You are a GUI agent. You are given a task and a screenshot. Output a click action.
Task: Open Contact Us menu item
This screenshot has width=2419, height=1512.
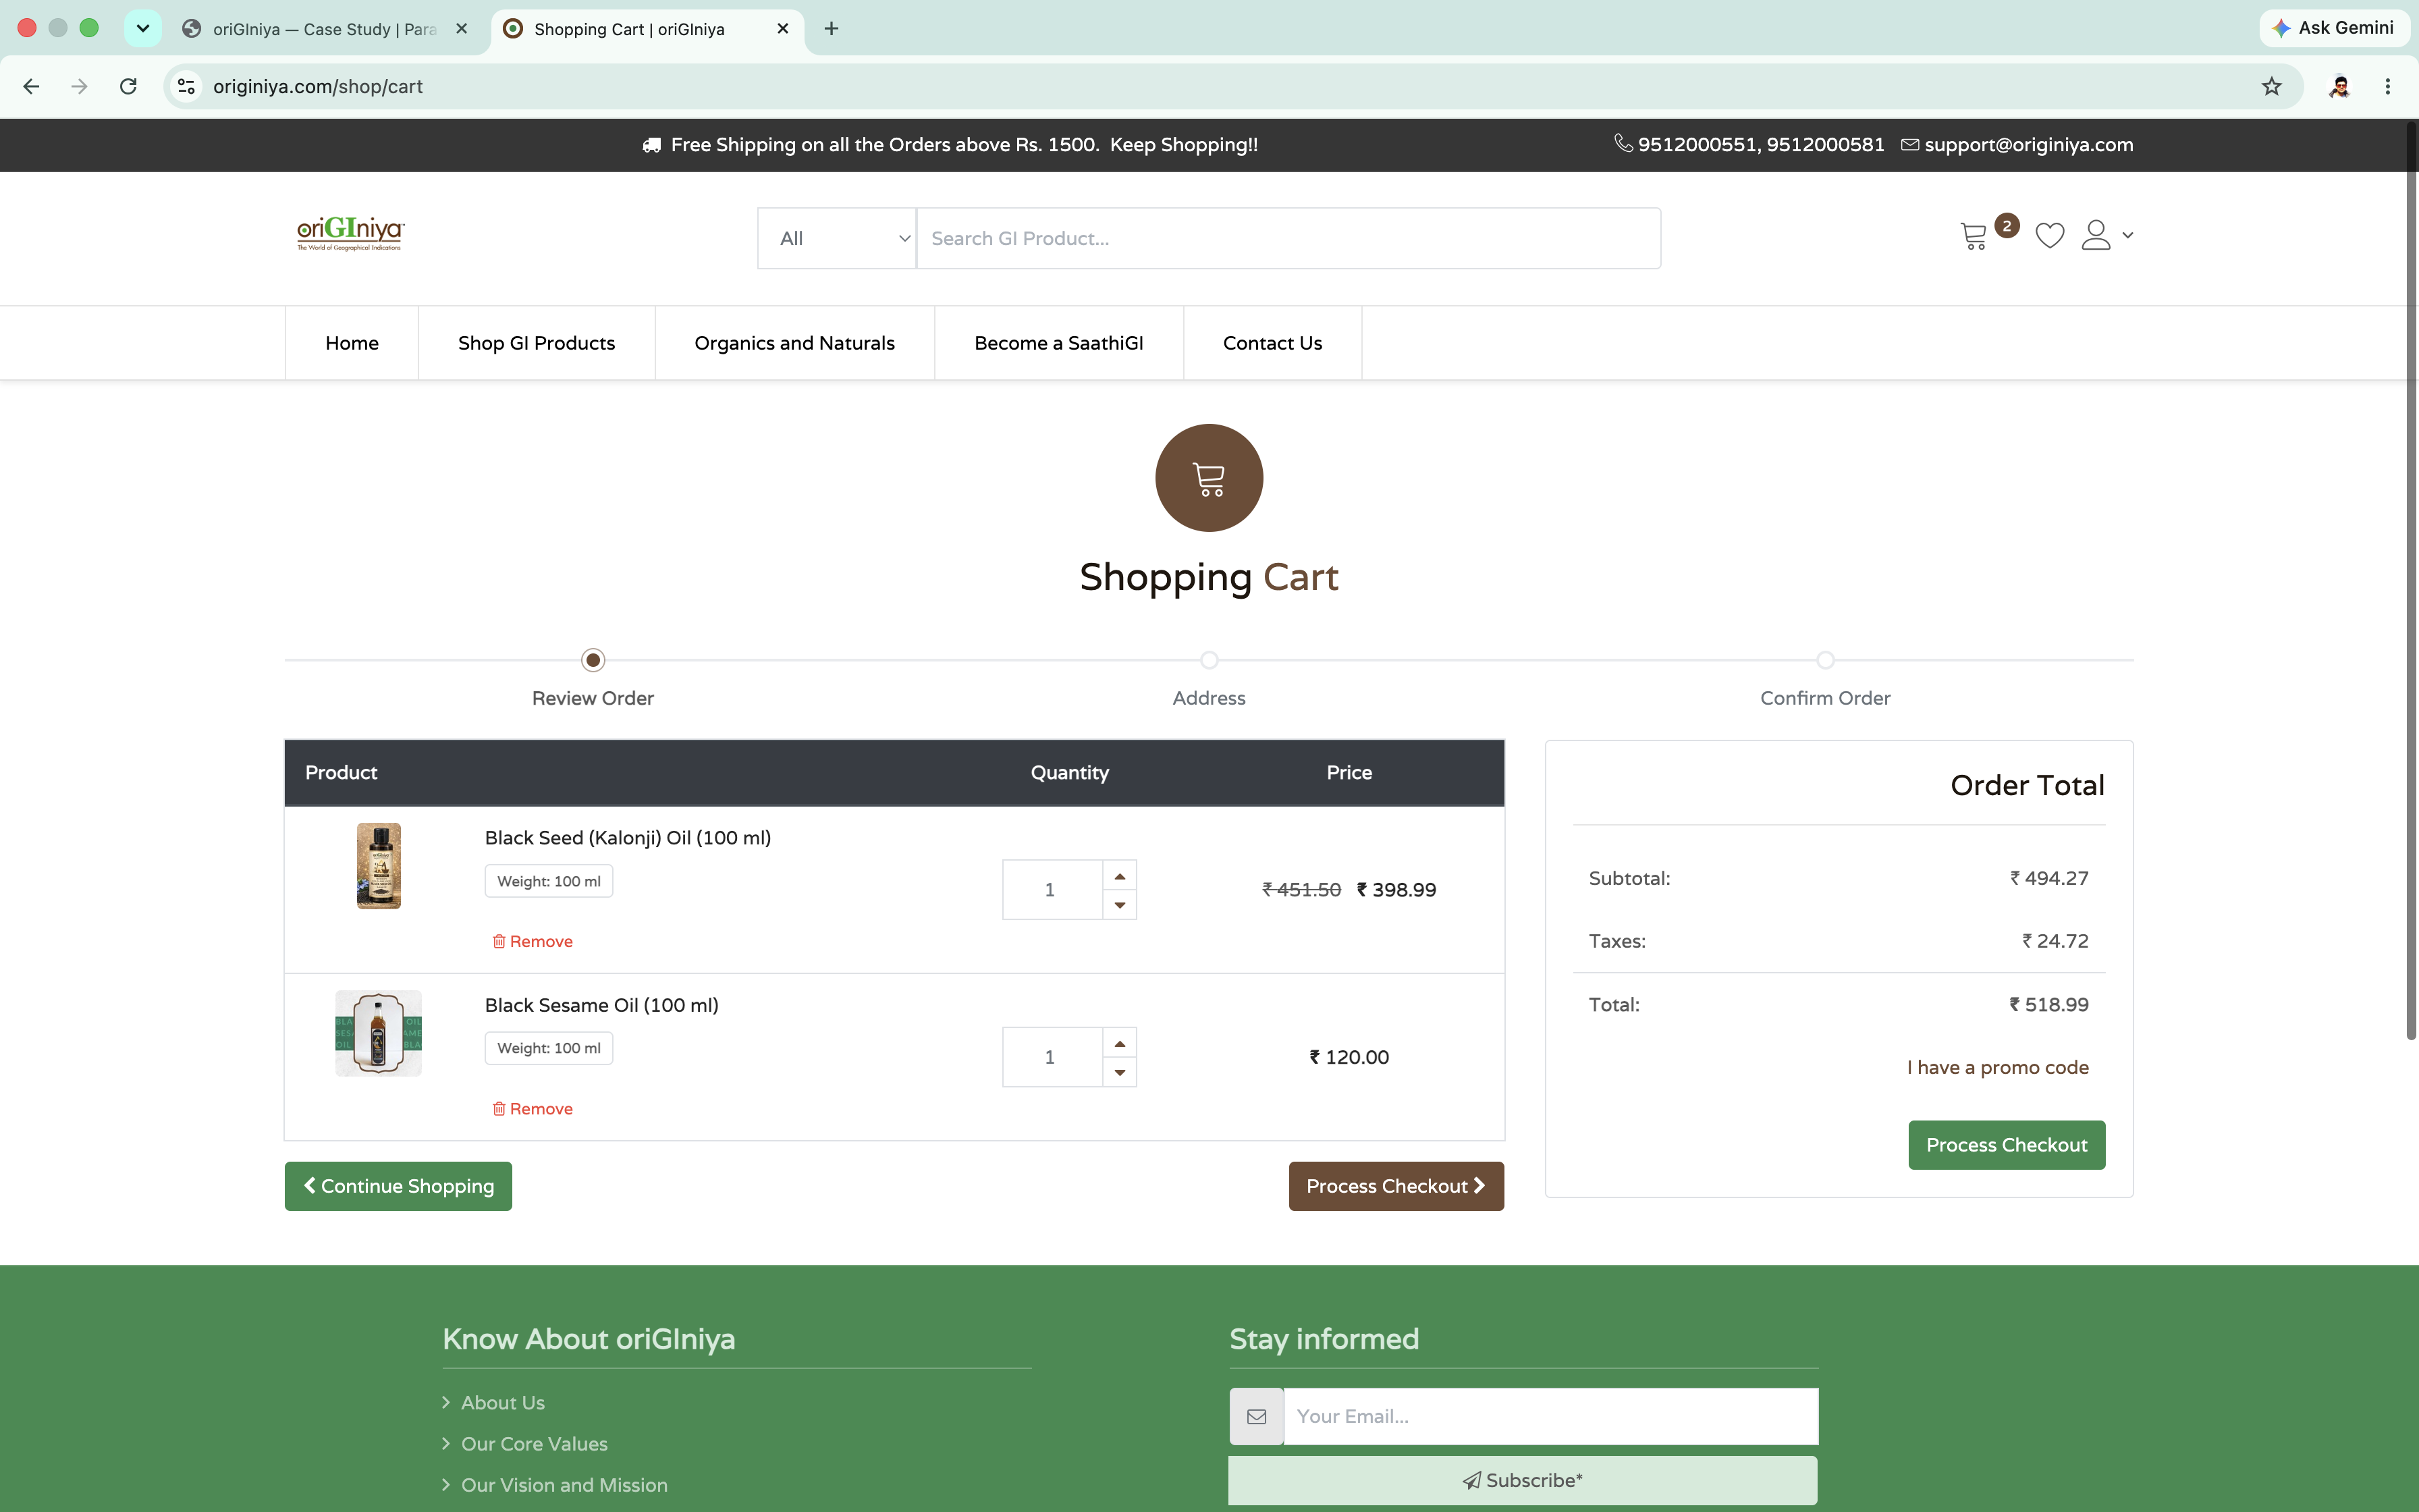(x=1272, y=343)
